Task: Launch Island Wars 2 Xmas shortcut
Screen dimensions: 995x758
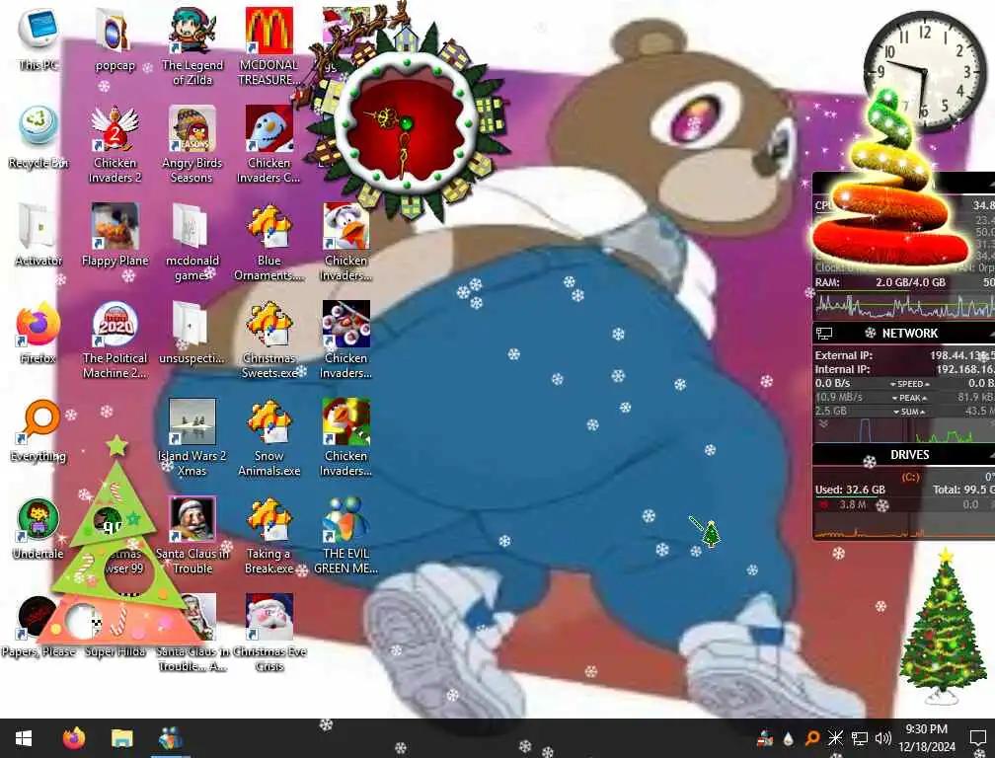Action: (191, 437)
